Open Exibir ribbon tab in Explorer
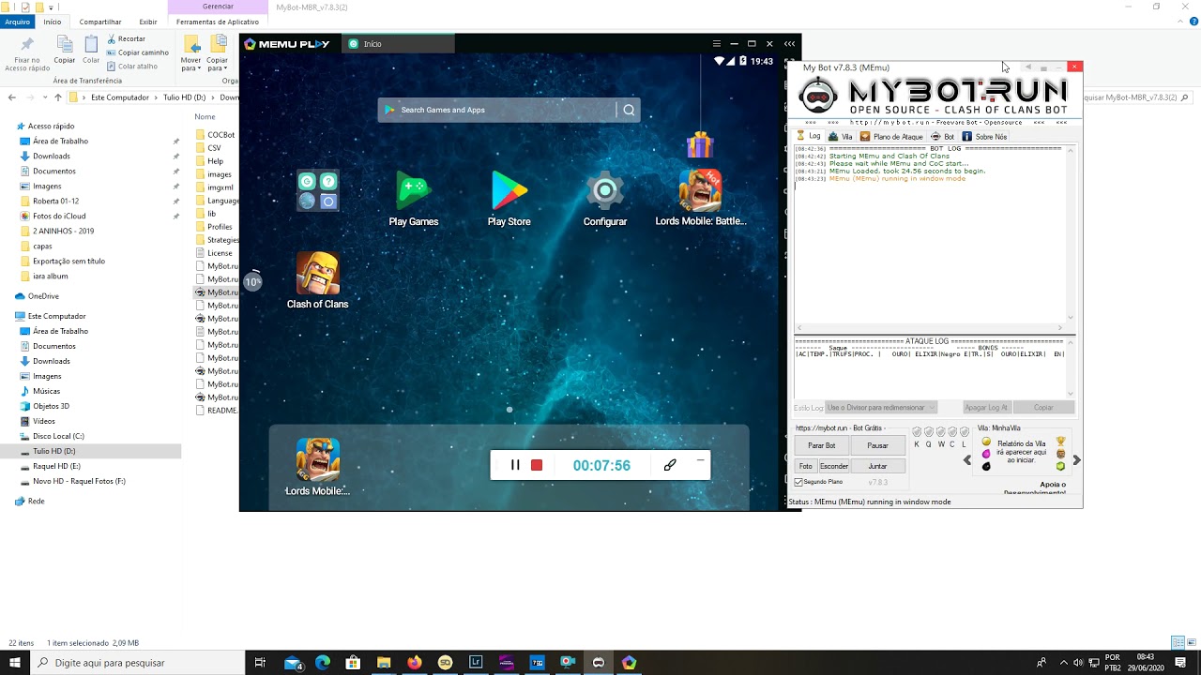This screenshot has height=675, width=1201. (148, 22)
